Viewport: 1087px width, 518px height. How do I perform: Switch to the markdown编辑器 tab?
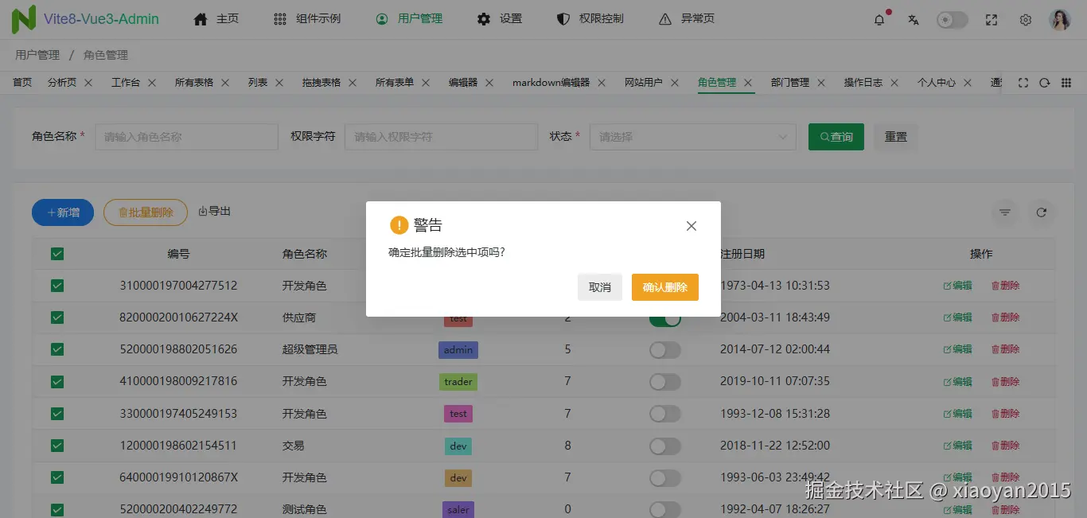pyautogui.click(x=551, y=82)
